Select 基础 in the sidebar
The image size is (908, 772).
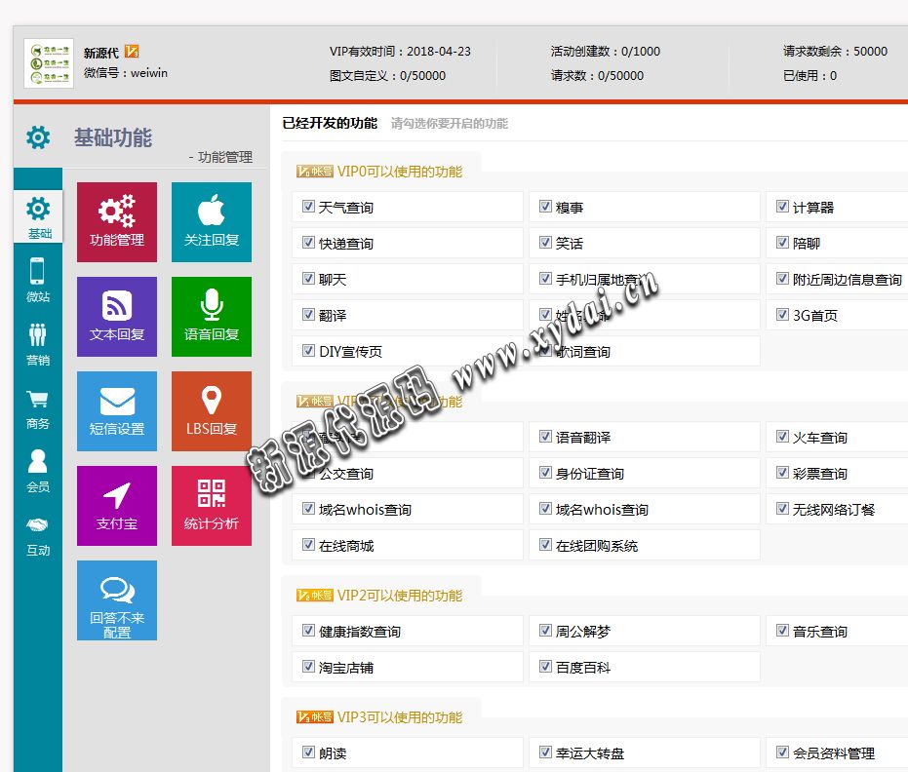(x=38, y=216)
